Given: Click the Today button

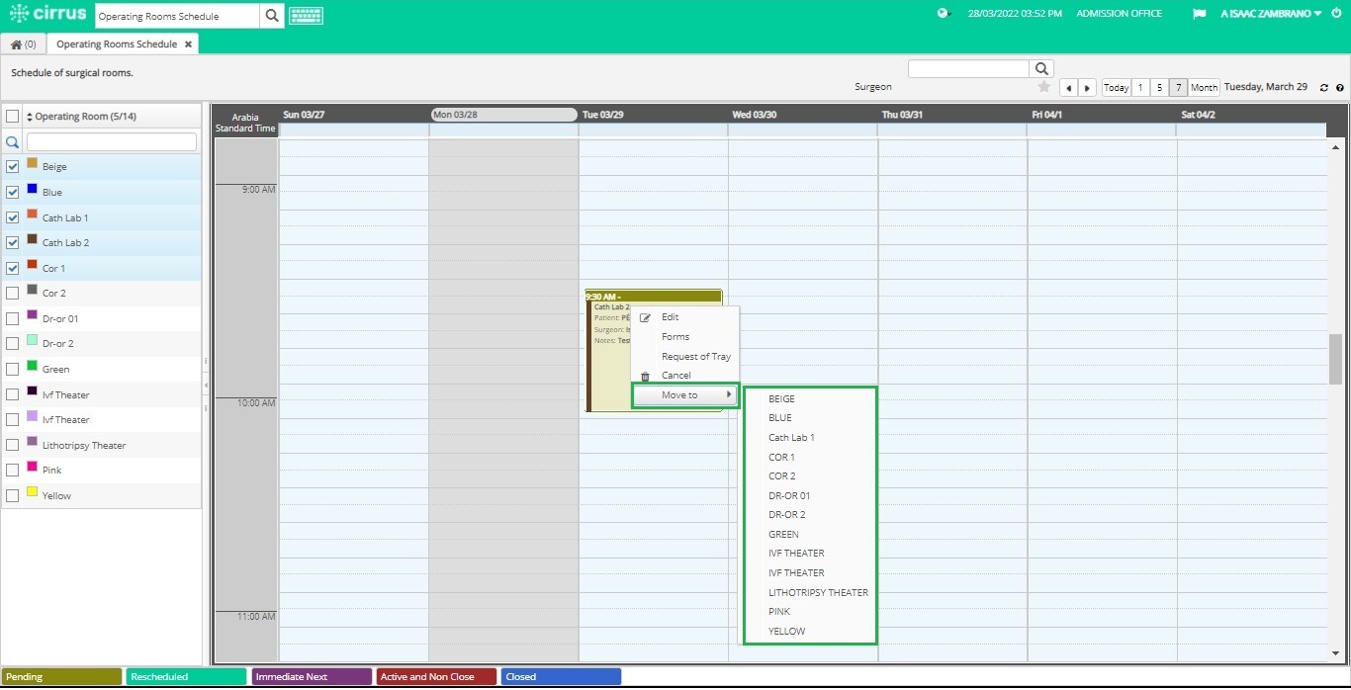Looking at the screenshot, I should (x=1116, y=87).
